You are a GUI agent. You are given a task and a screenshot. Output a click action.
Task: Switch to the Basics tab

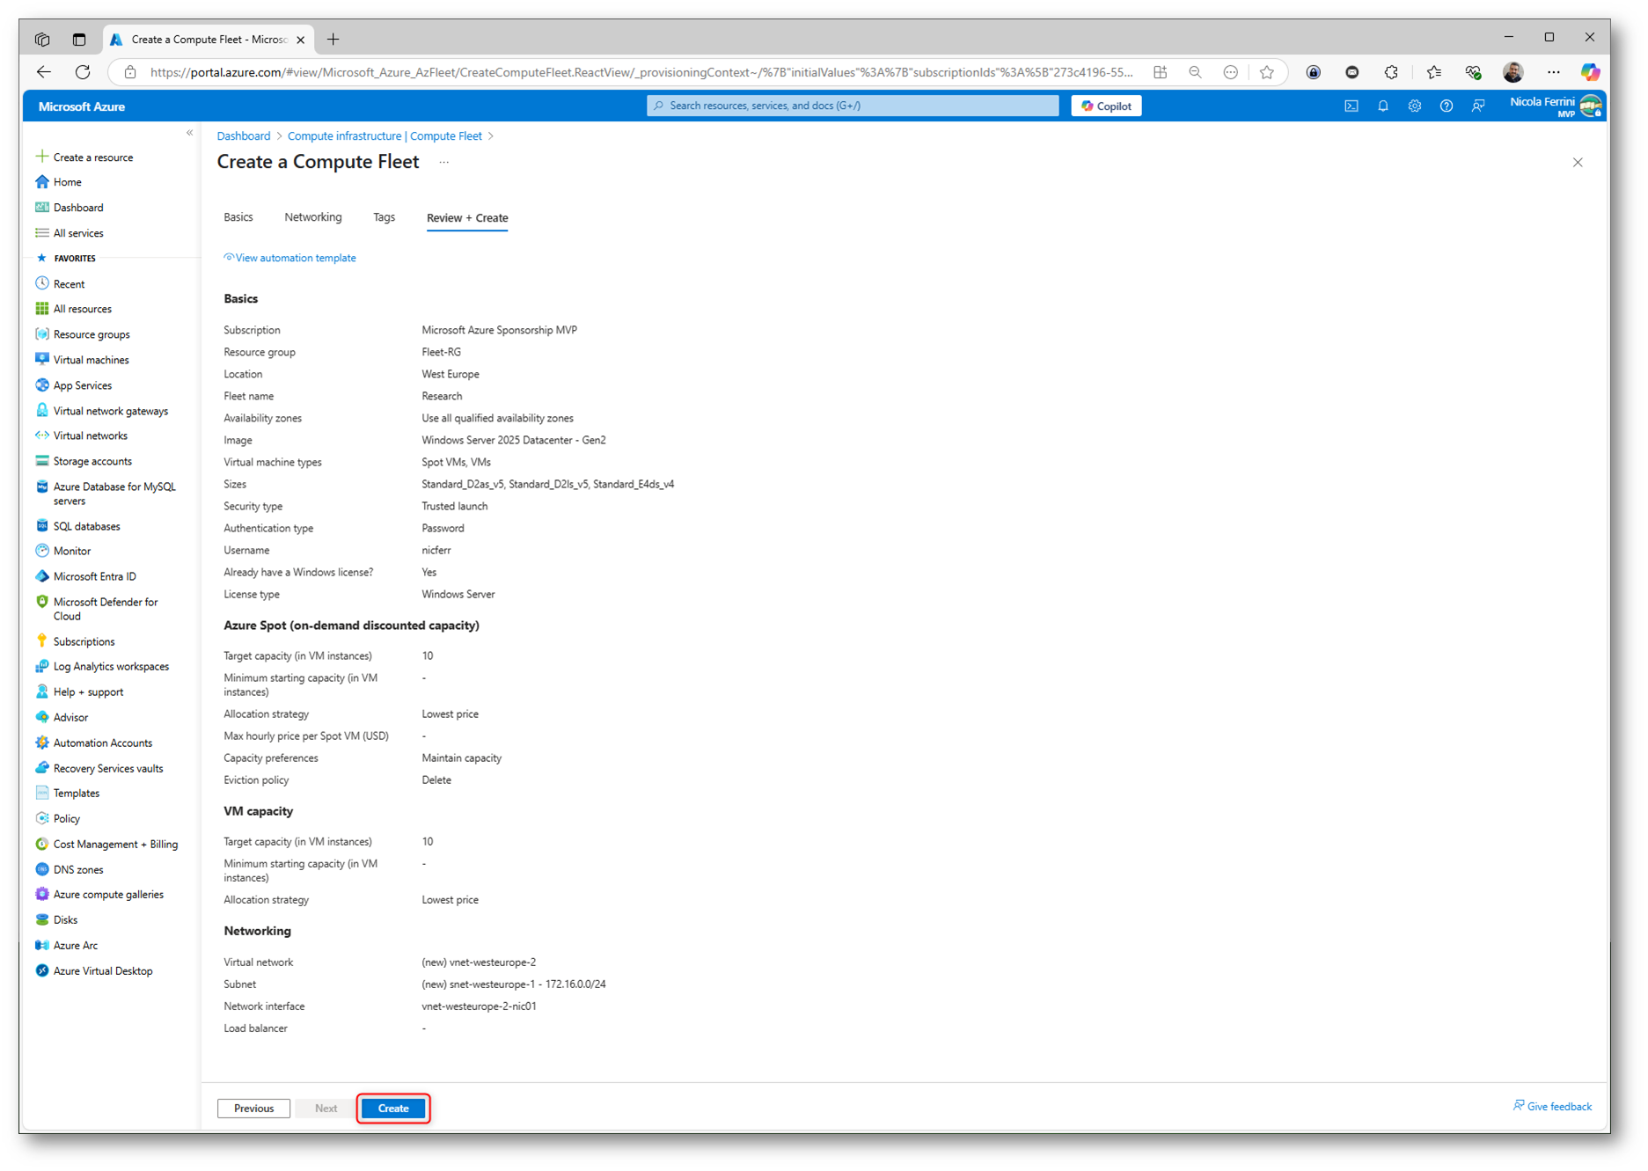click(238, 217)
